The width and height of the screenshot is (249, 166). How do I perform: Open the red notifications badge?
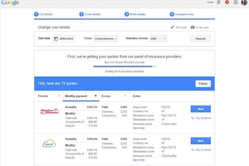click(227, 2)
